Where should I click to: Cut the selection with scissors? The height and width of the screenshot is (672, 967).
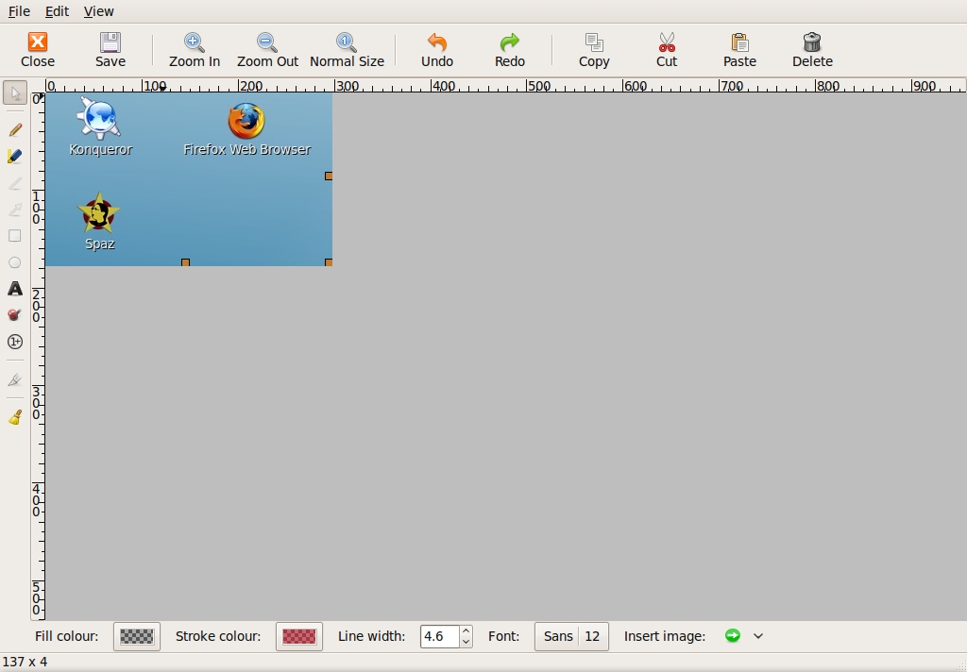667,50
